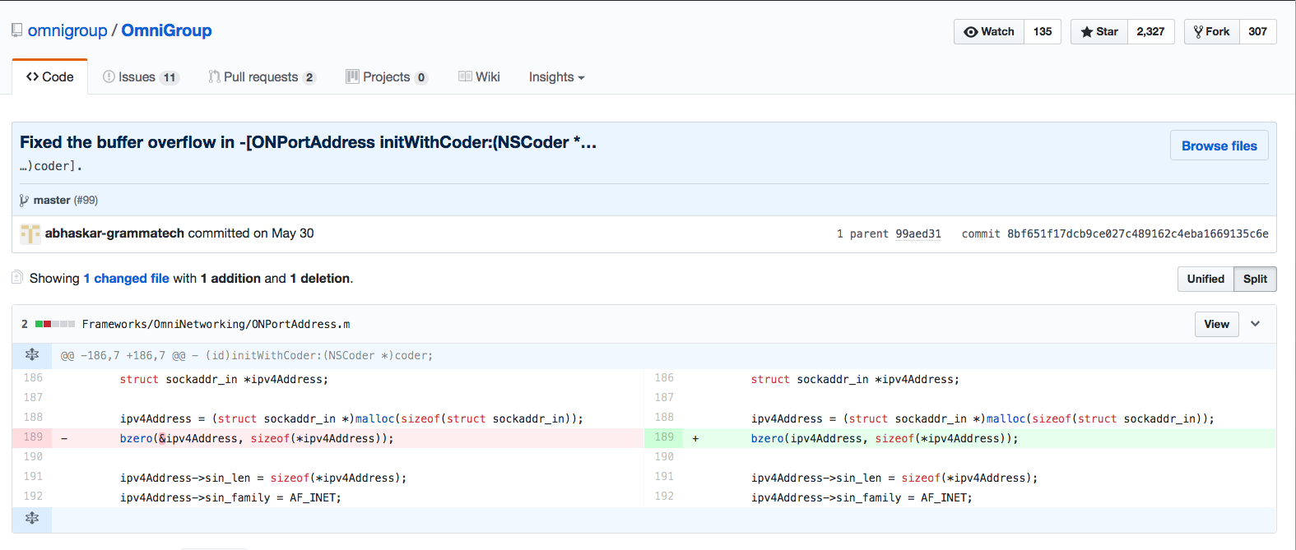Go to the Projects tab
Screen dimensions: 1296x550
coord(387,76)
